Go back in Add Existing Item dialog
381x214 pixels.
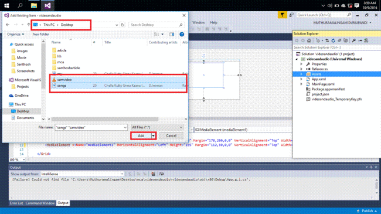point(8,25)
